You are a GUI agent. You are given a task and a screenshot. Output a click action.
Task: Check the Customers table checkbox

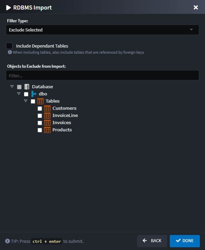tap(40, 108)
